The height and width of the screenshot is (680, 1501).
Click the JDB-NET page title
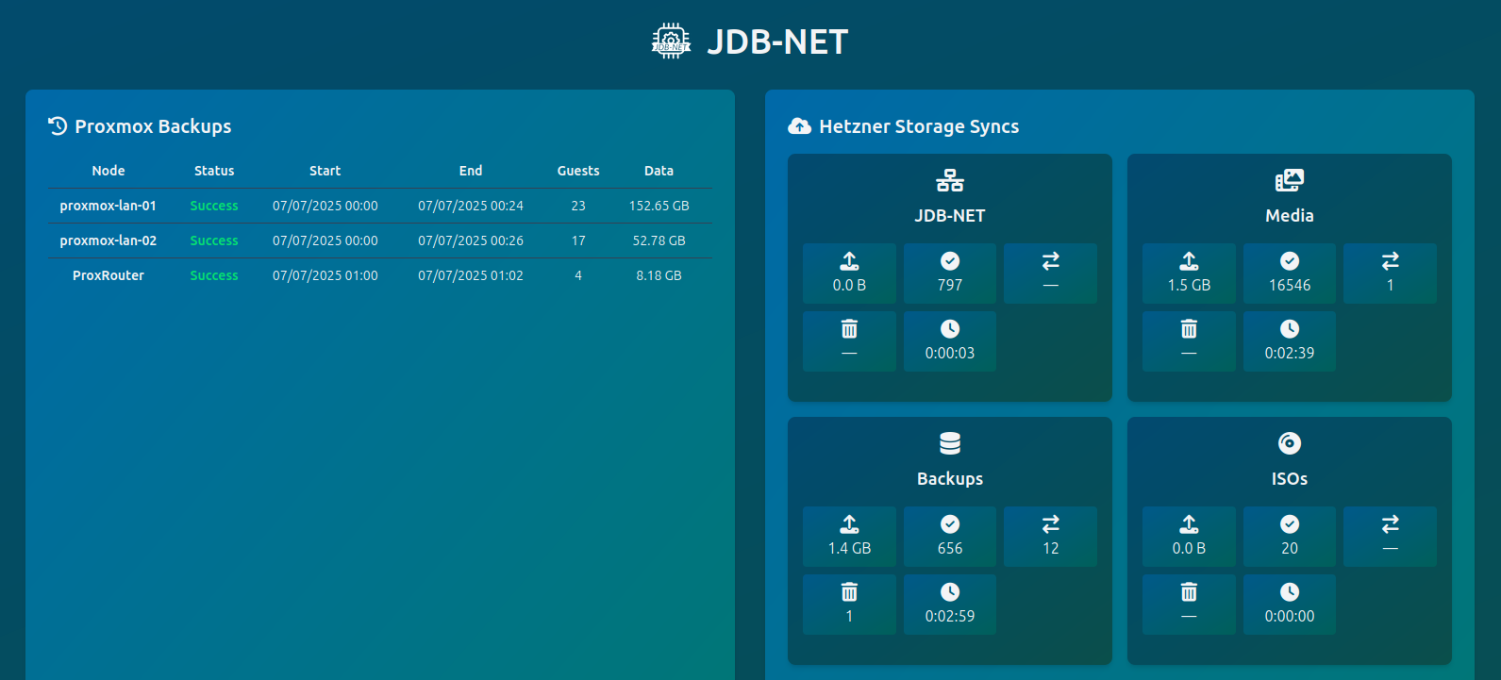click(777, 41)
